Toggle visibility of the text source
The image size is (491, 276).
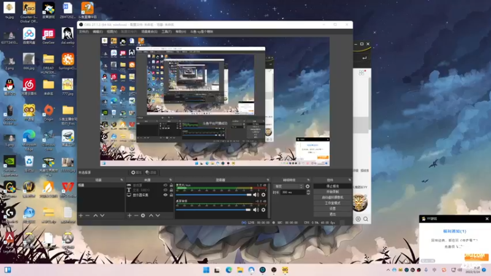(165, 190)
